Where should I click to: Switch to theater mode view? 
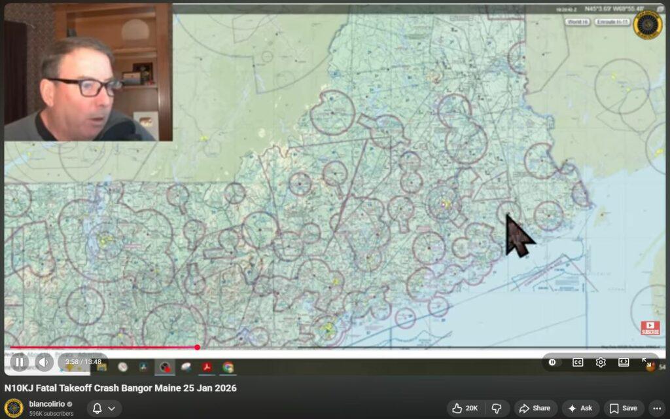[x=624, y=362]
